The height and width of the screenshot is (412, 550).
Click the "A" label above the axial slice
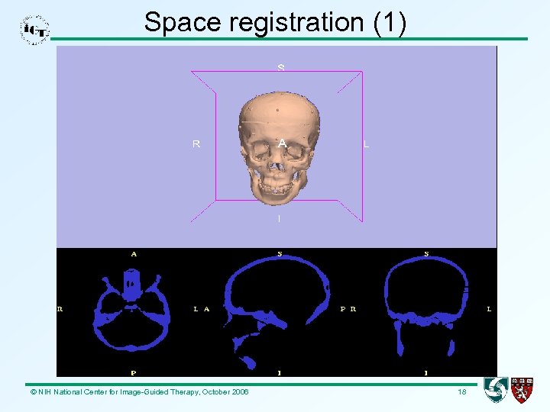pos(134,254)
